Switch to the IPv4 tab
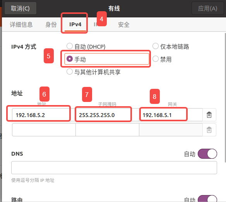This screenshot has height=202, width=226. tap(75, 25)
